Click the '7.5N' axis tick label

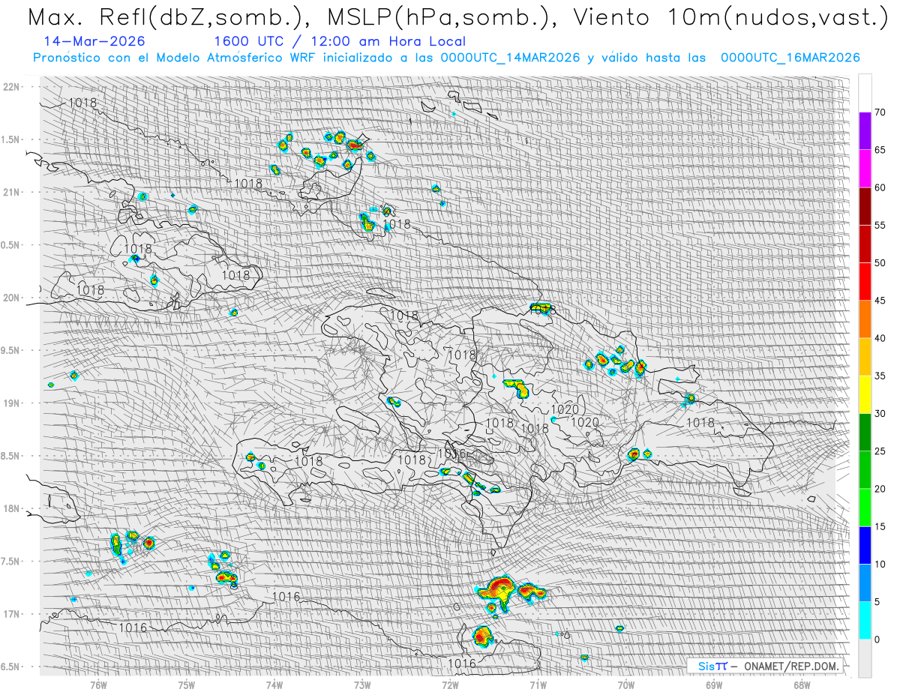click(x=10, y=562)
